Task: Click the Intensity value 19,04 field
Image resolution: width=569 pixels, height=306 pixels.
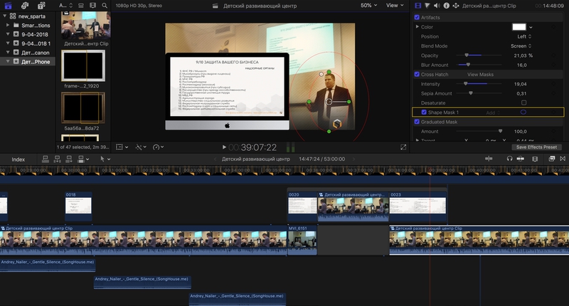Action: (x=520, y=84)
